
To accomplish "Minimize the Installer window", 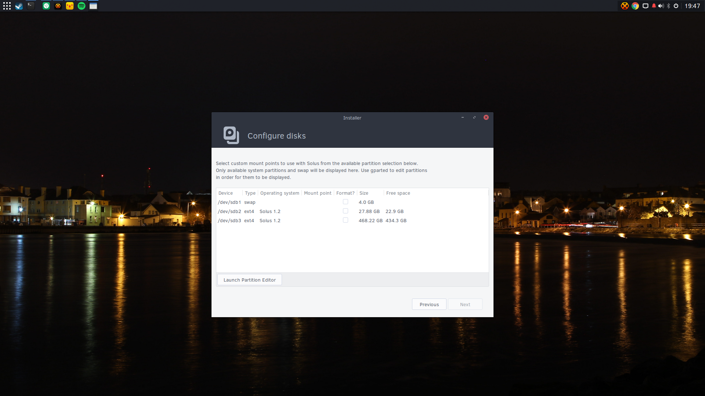I will 463,117.
